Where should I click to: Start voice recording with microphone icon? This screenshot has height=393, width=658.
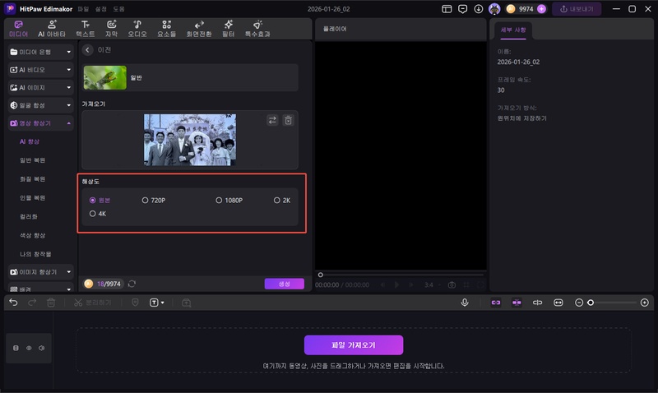tap(465, 303)
